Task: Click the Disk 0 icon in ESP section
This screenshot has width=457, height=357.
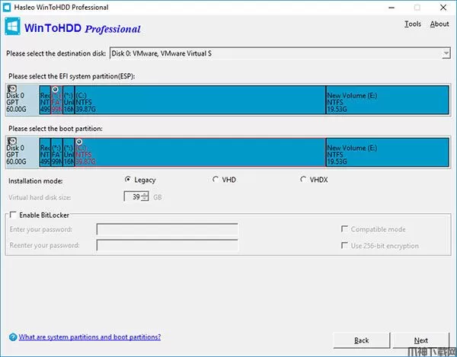Action: (12, 89)
